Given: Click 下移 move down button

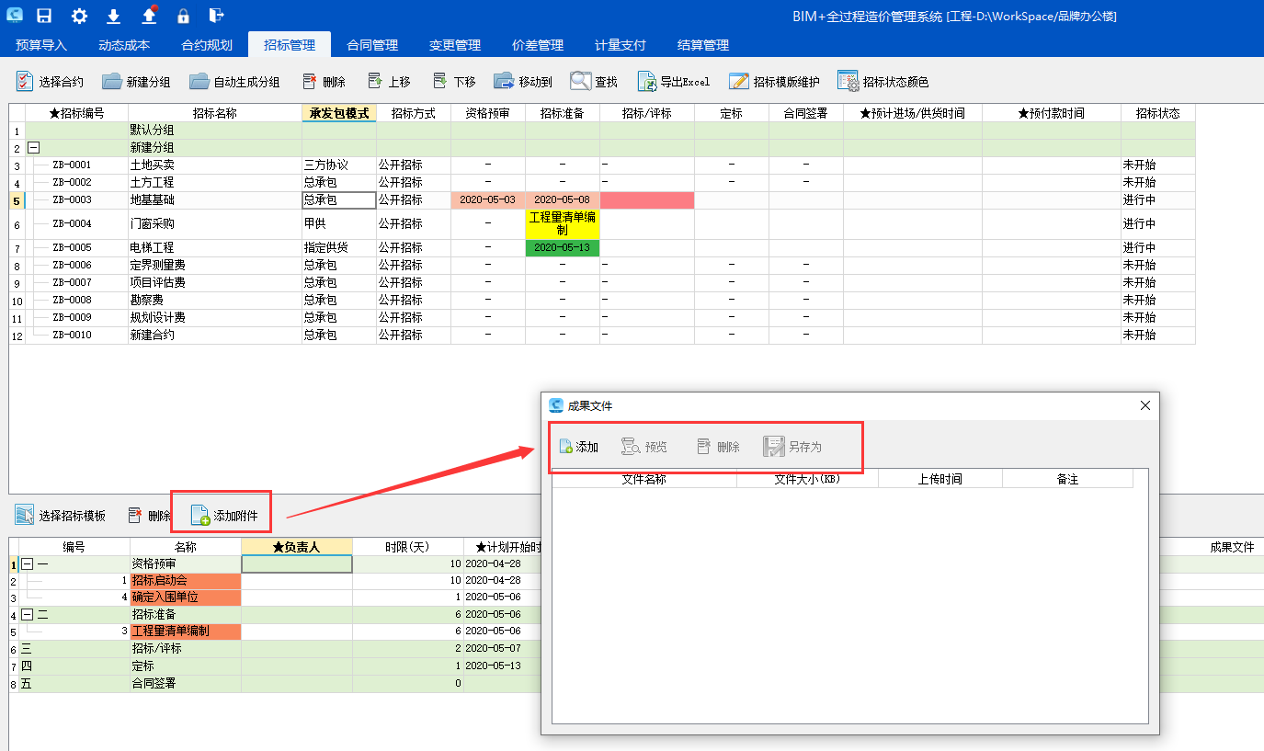Looking at the screenshot, I should pos(454,82).
